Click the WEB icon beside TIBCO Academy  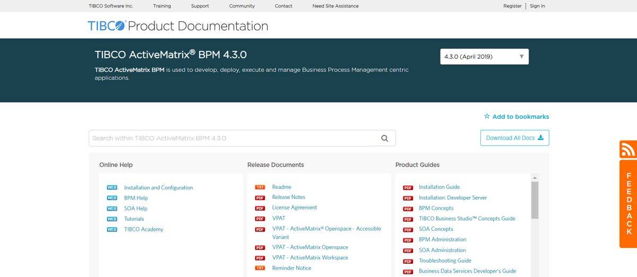point(112,230)
